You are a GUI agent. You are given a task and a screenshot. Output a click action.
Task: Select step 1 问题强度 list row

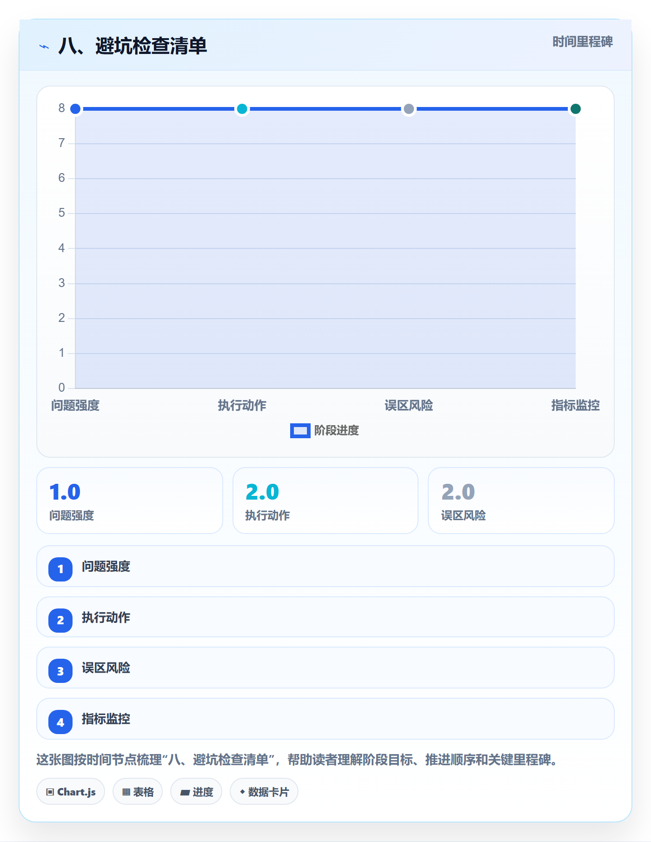pyautogui.click(x=325, y=566)
